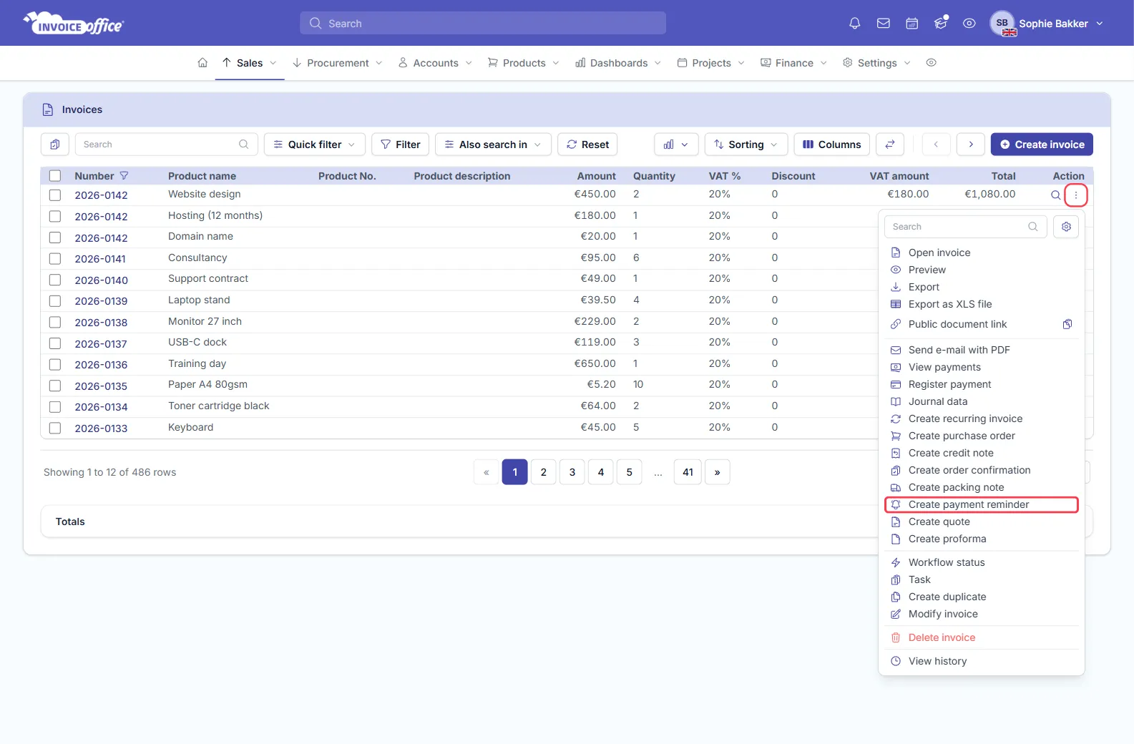The height and width of the screenshot is (744, 1134).
Task: Click the Filter button
Action: (x=401, y=145)
